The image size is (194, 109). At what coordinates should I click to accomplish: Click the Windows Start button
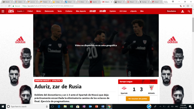tap(3, 106)
